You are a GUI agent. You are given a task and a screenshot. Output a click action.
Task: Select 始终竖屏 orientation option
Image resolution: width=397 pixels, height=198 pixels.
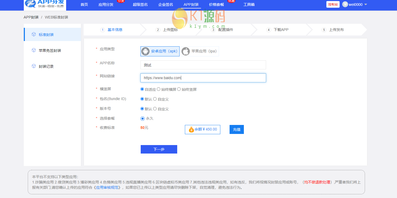179,89
